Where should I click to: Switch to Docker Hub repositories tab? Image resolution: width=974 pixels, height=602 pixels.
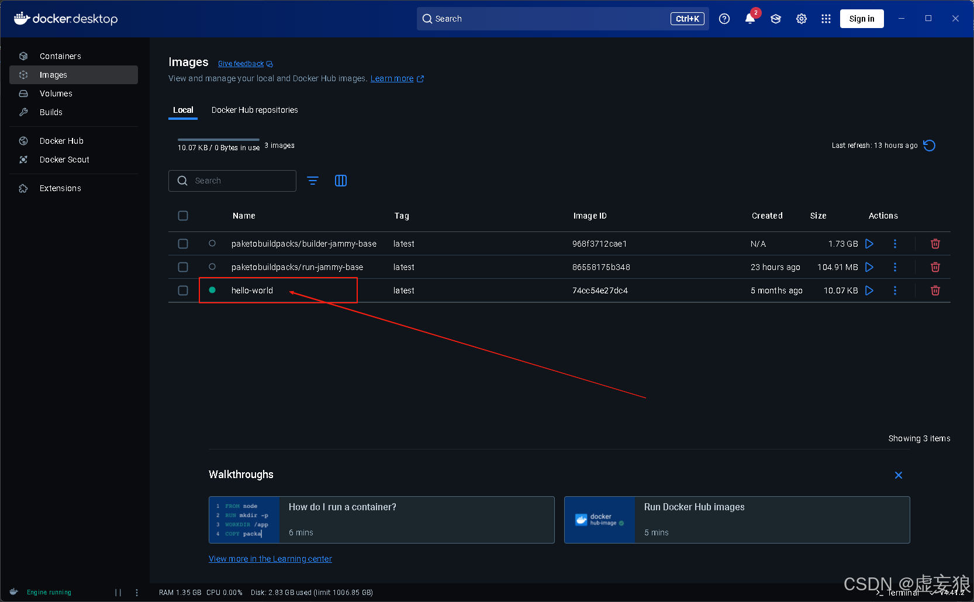(x=255, y=110)
